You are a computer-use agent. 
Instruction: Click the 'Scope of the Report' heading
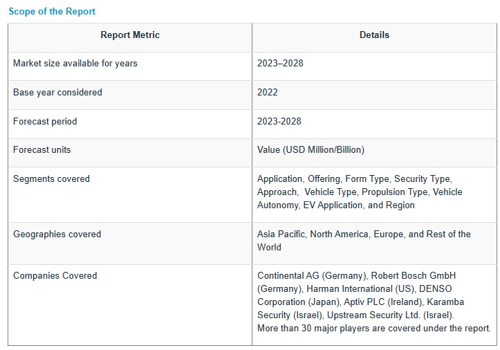click(x=52, y=12)
